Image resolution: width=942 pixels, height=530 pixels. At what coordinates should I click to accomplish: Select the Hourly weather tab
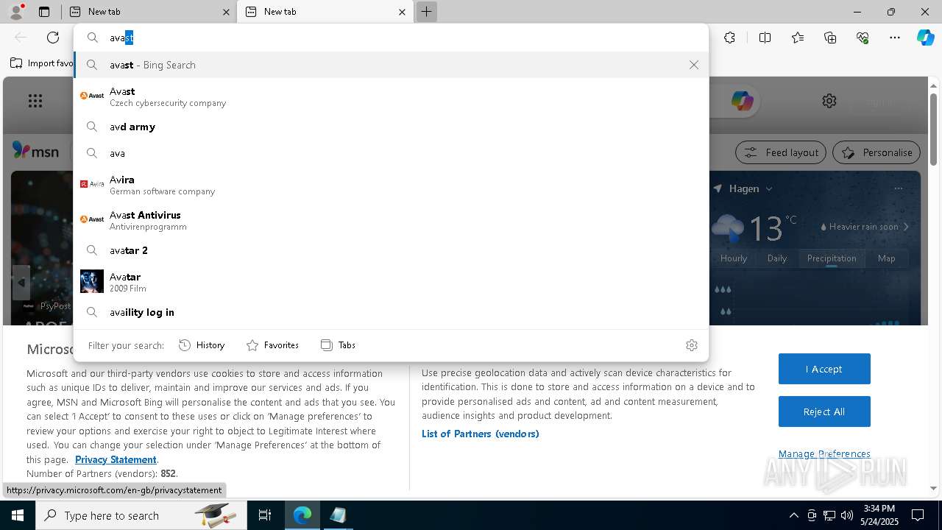734,258
